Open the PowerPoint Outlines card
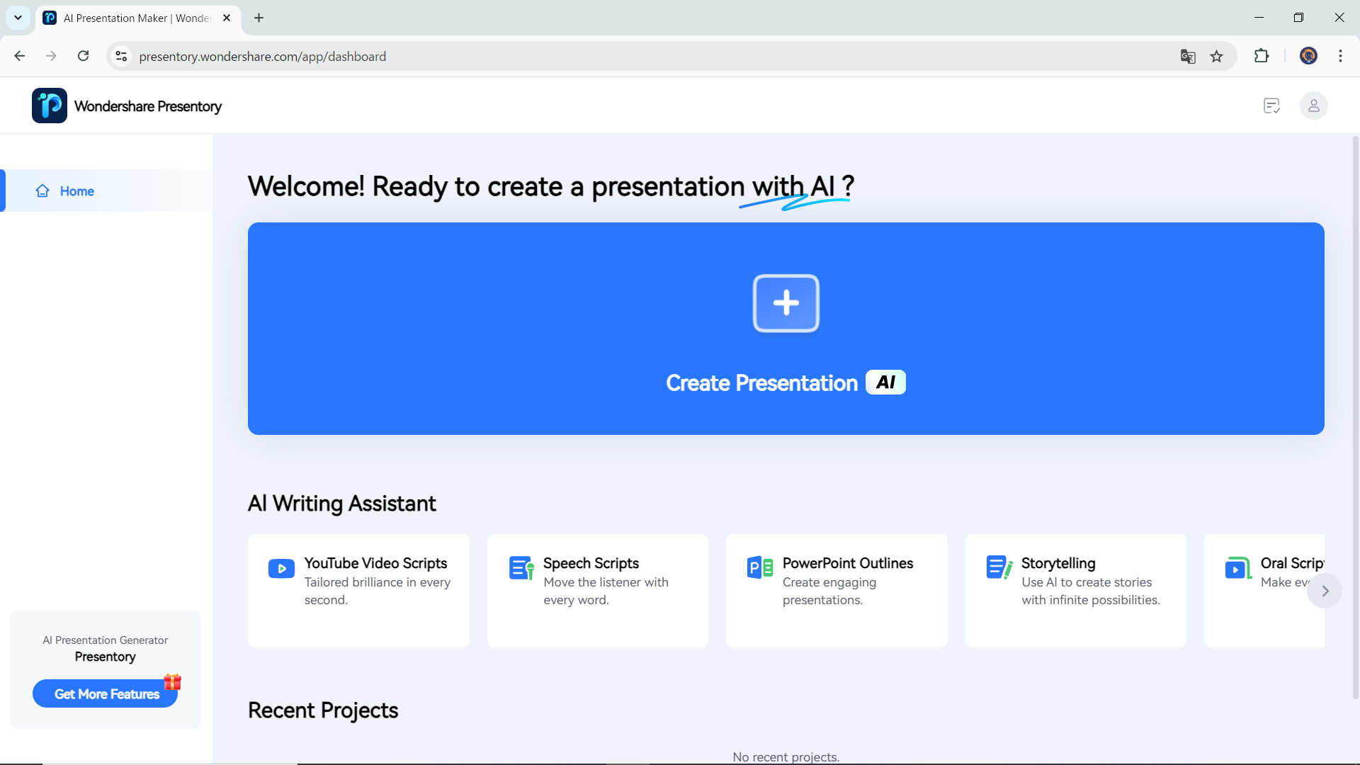 click(837, 591)
